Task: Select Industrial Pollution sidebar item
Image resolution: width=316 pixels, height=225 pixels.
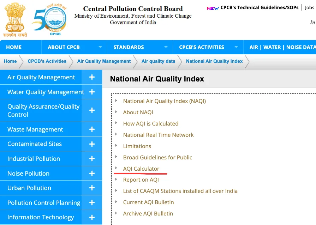Action: tap(34, 159)
